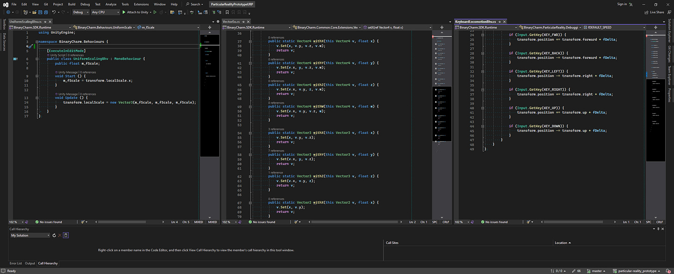This screenshot has width=674, height=274.
Task: Collapse the withX Vector4 method fold at line 37
Action: pyautogui.click(x=250, y=41)
